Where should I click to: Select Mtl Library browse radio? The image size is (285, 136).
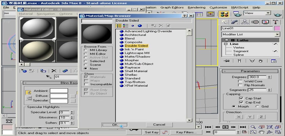[x=85, y=50]
